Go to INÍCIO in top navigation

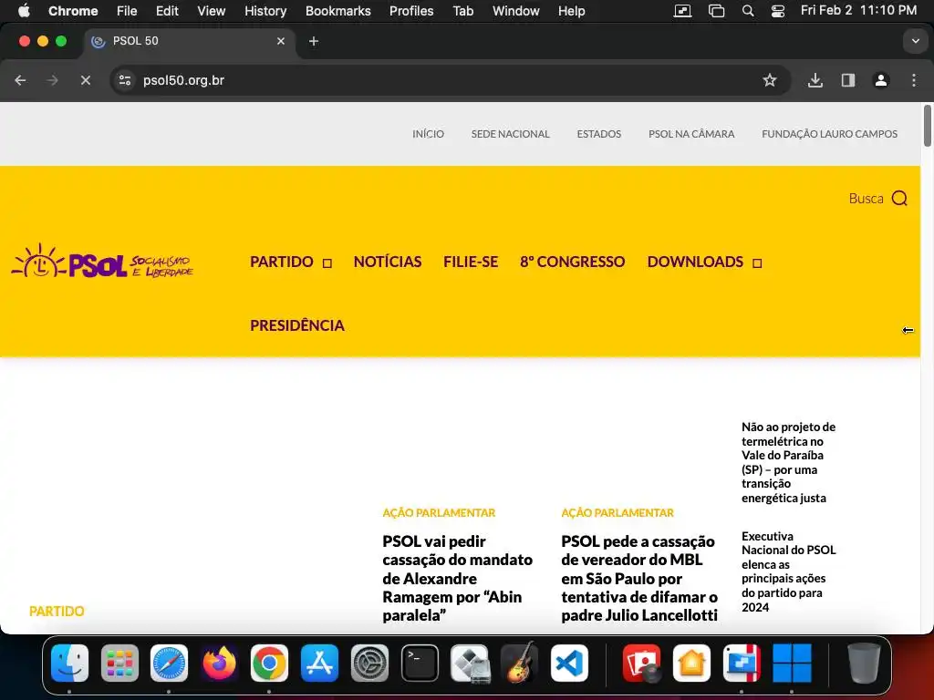pos(429,134)
